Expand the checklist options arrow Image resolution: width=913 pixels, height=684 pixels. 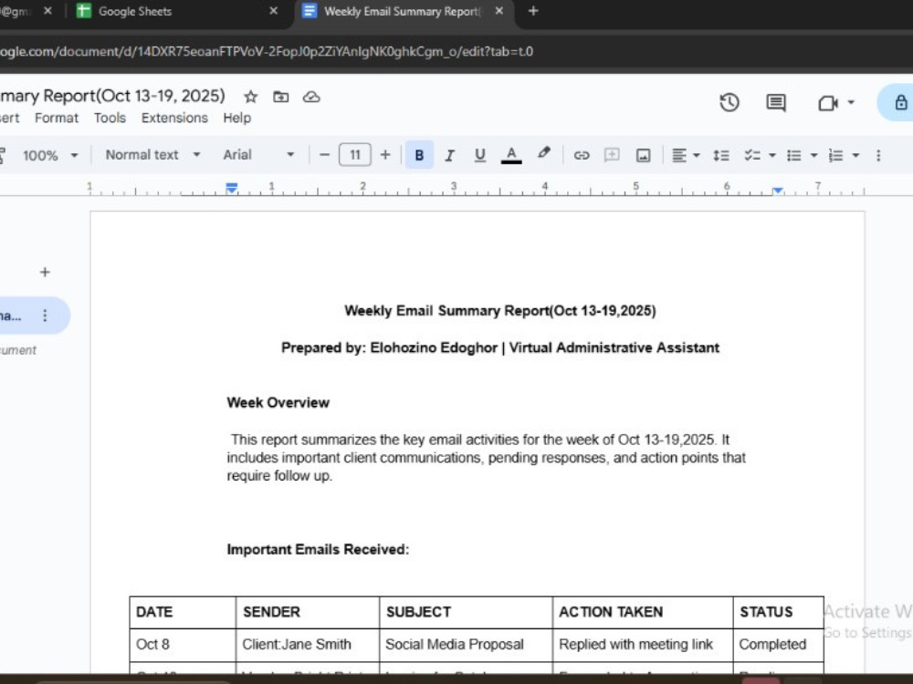[772, 155]
